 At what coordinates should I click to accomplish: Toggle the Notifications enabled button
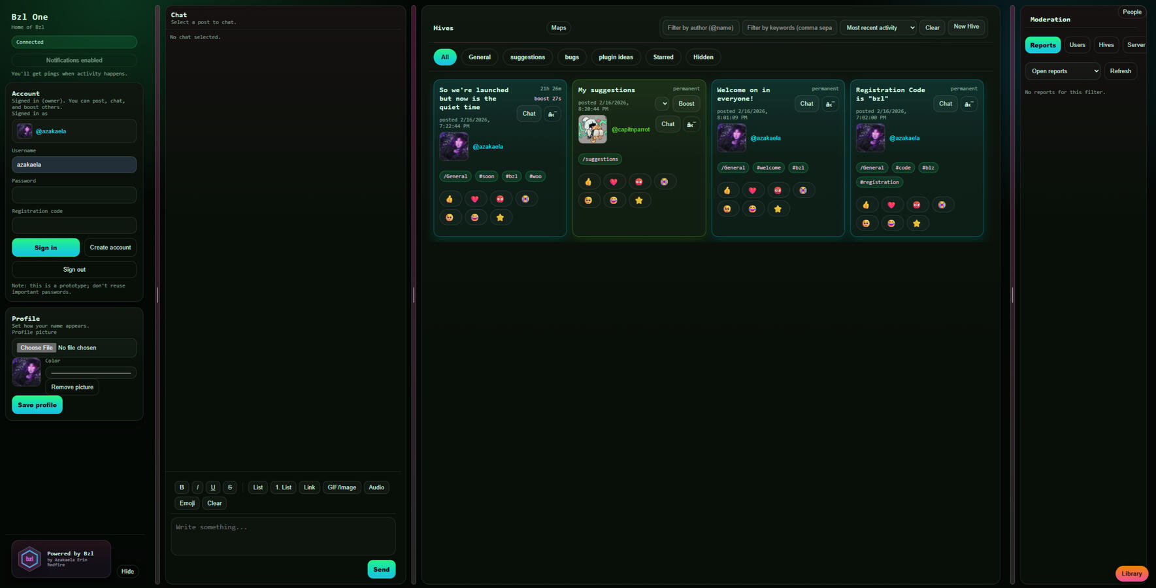coord(74,60)
